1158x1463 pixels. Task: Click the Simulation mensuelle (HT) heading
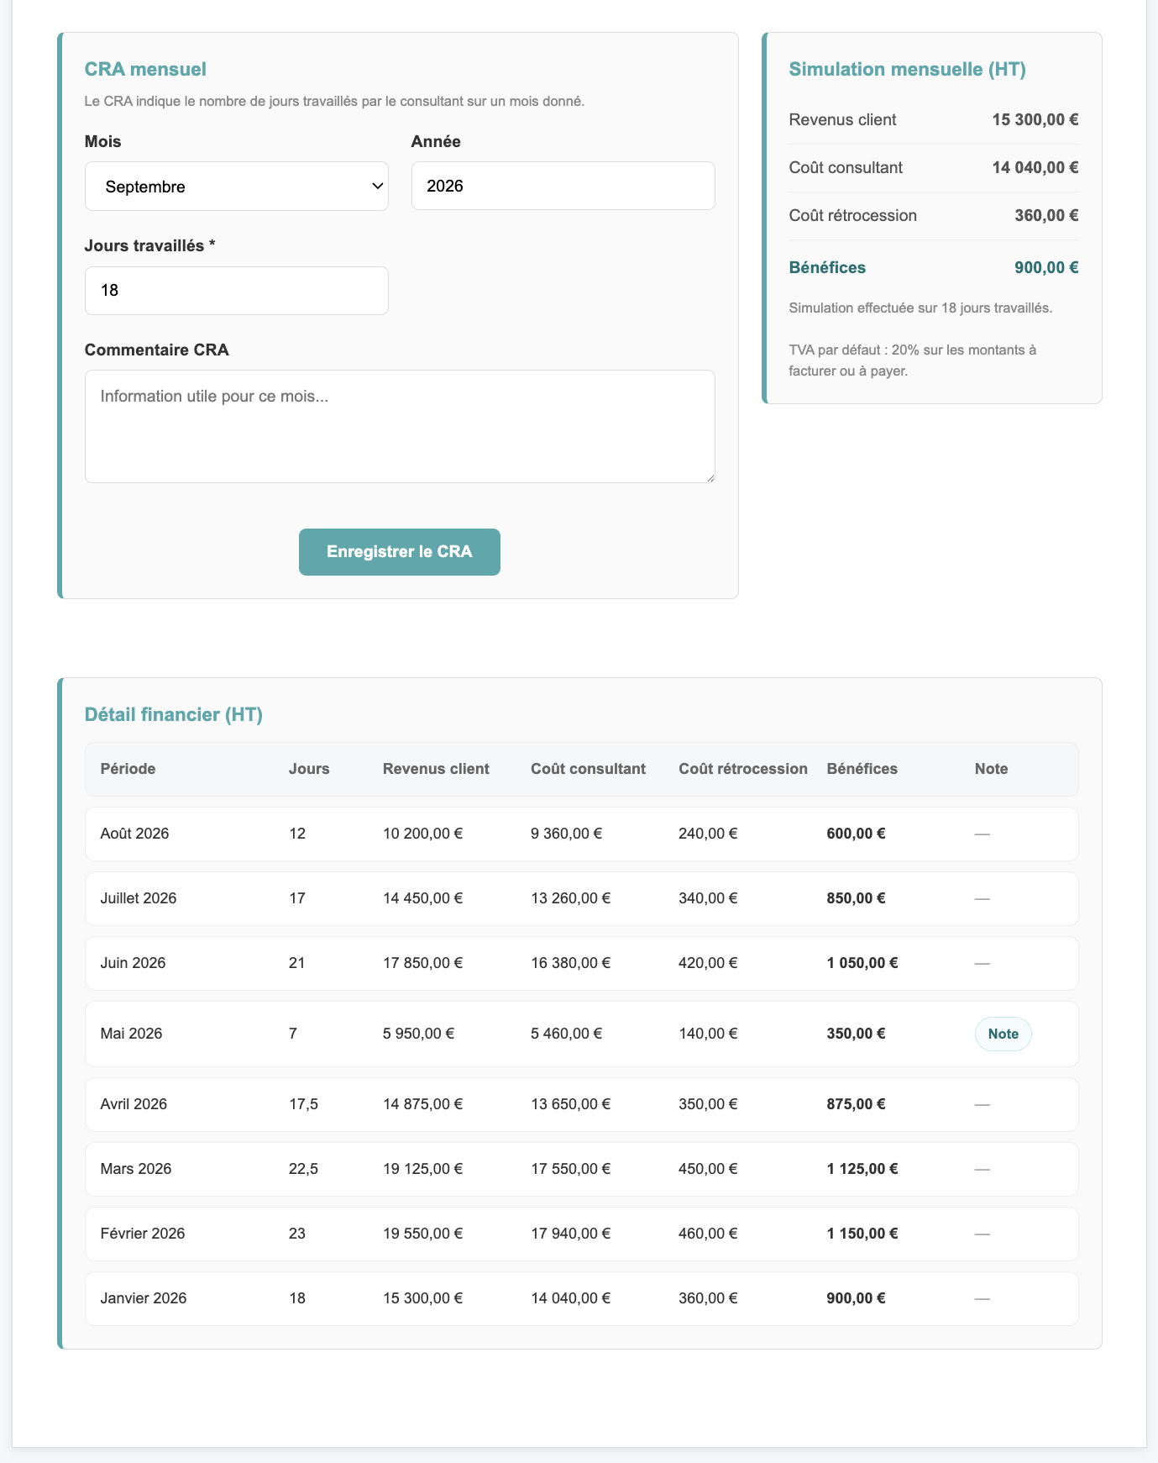point(908,70)
